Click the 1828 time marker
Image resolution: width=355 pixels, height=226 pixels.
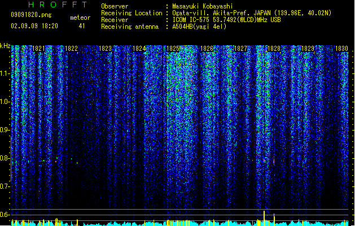click(274, 49)
